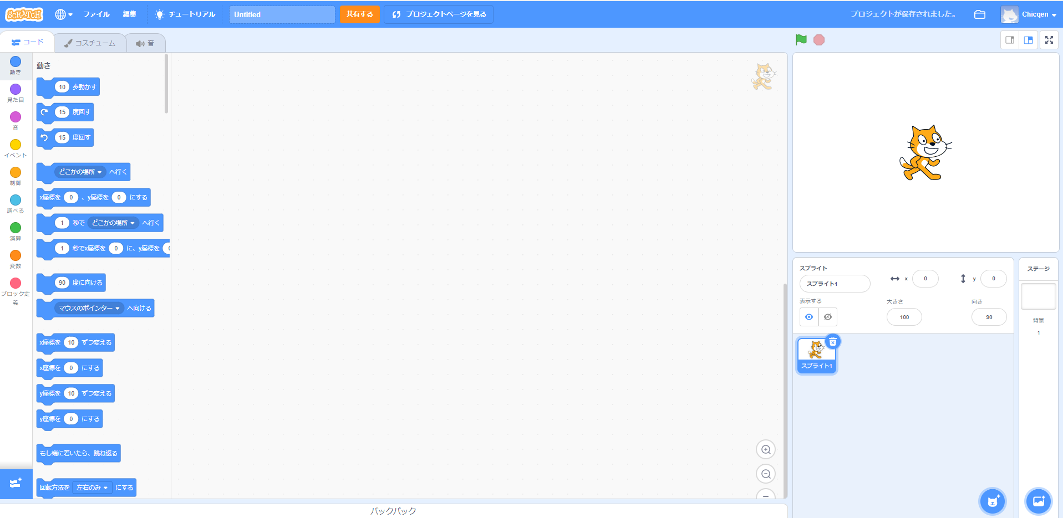Select the 音 sound category circle
The height and width of the screenshot is (518, 1063).
pyautogui.click(x=16, y=117)
